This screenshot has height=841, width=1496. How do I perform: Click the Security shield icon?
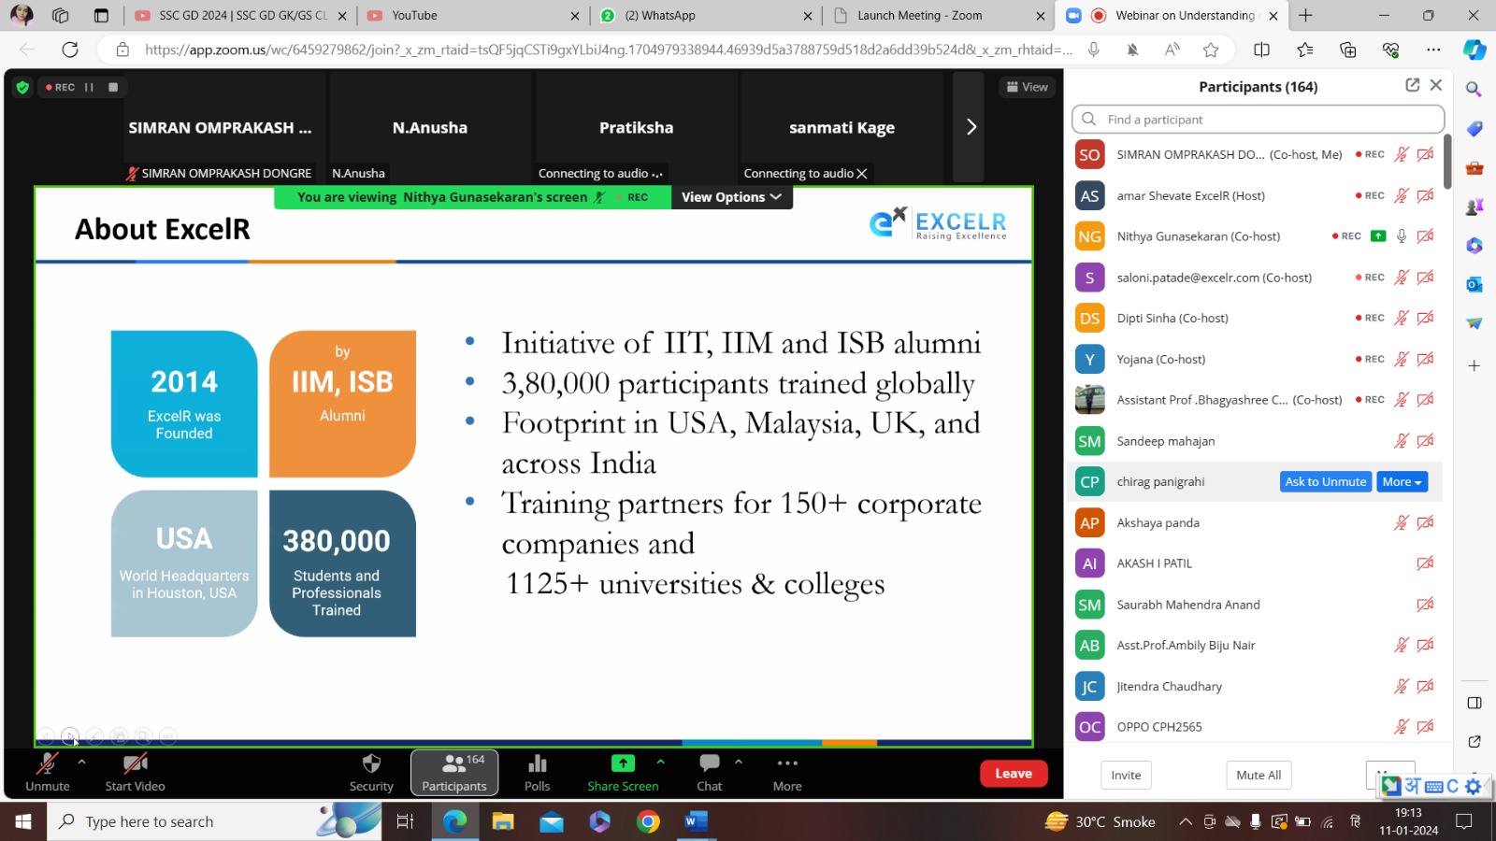click(371, 763)
